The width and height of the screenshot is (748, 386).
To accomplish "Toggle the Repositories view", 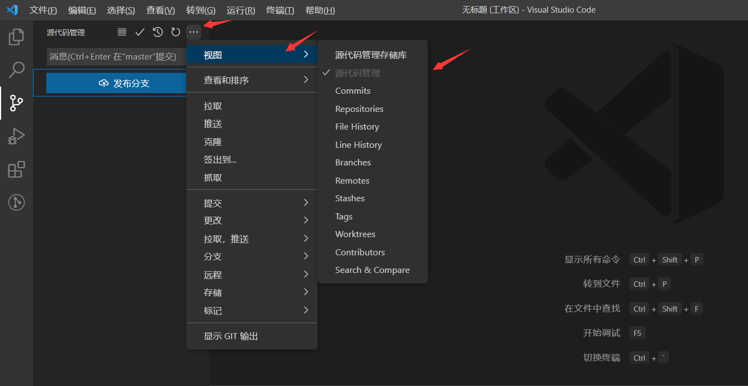I will pos(373,109).
